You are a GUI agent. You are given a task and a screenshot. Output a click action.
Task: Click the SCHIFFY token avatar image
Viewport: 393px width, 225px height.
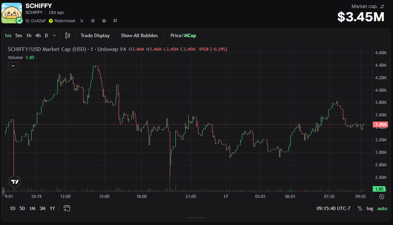pyautogui.click(x=12, y=13)
